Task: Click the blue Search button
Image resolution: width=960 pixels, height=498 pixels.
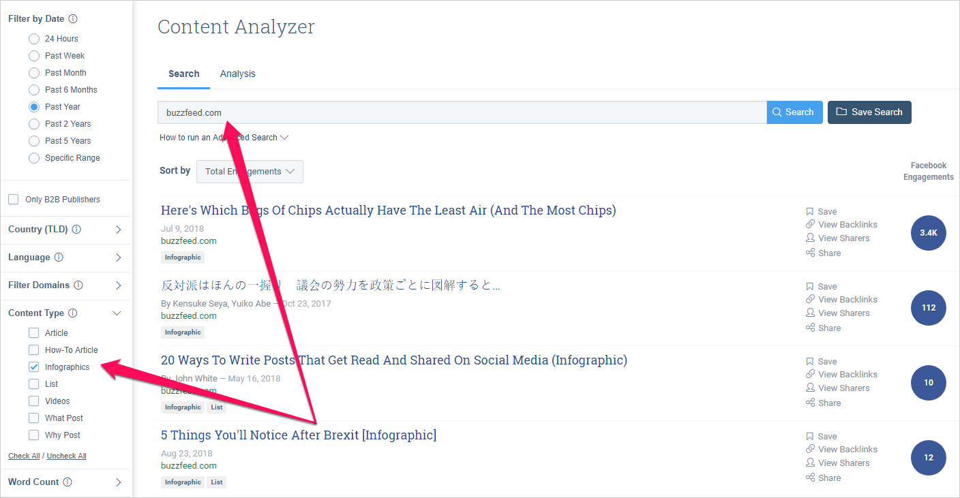Action: [794, 112]
